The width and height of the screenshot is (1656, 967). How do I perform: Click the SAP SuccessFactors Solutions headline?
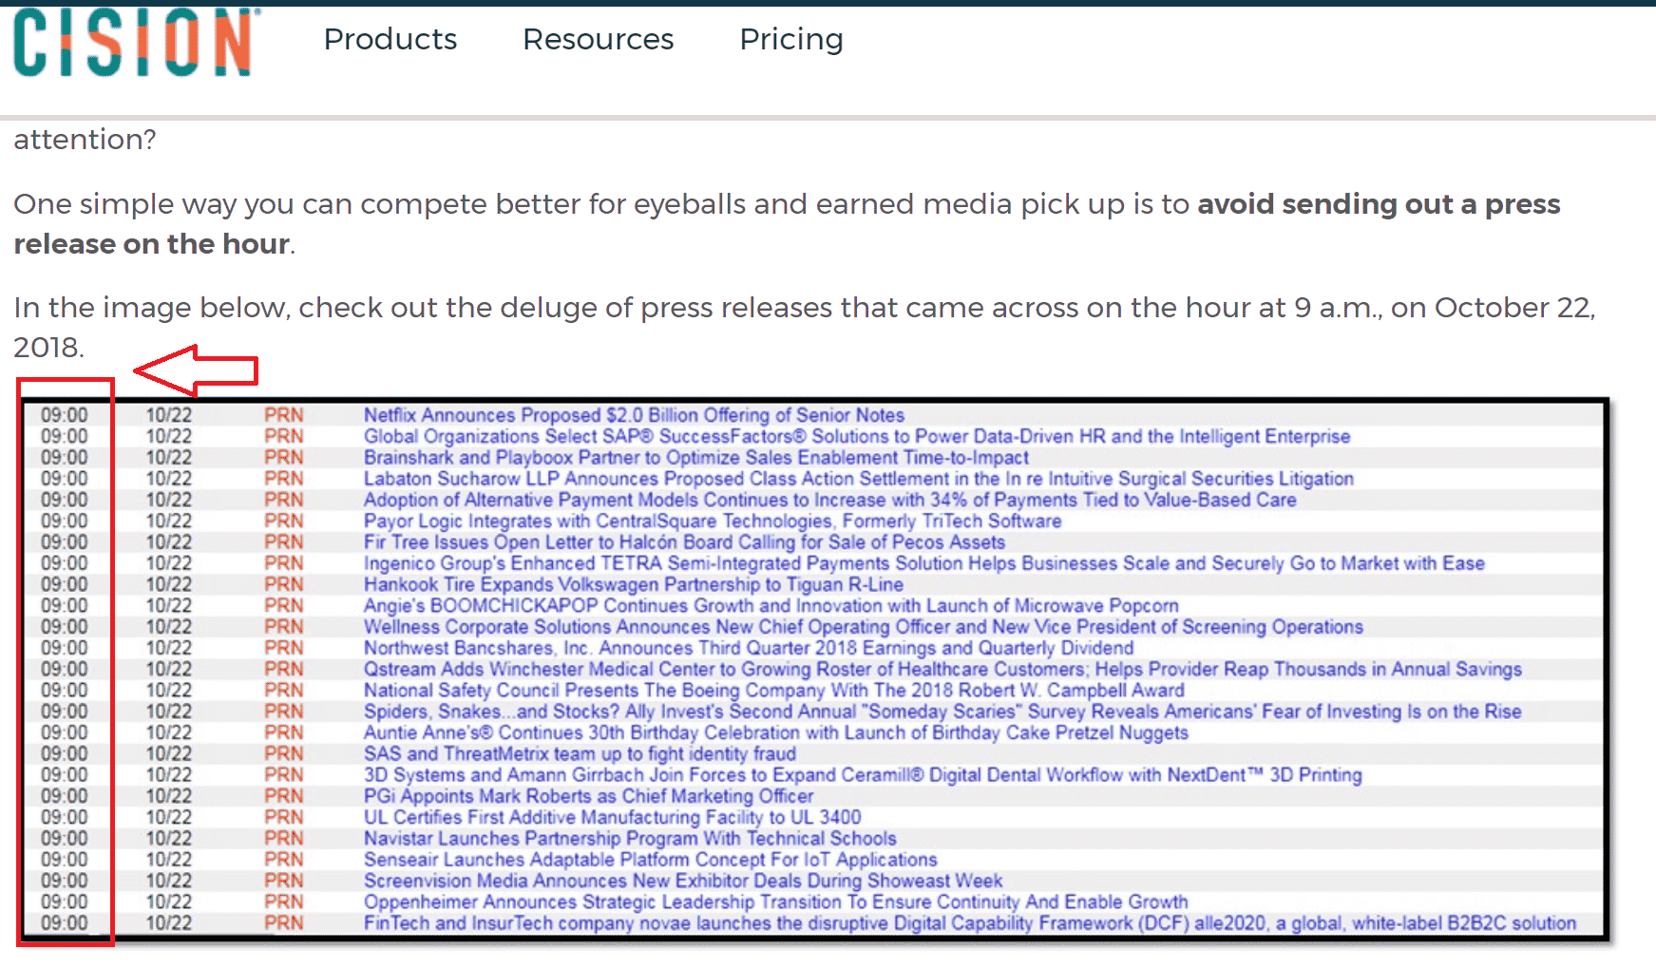coord(857,436)
